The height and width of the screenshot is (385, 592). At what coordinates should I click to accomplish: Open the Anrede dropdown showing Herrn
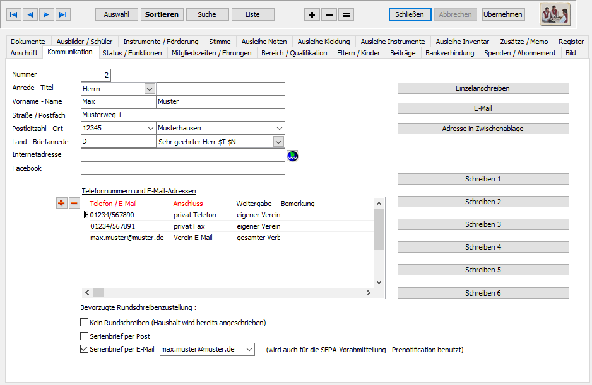(150, 89)
